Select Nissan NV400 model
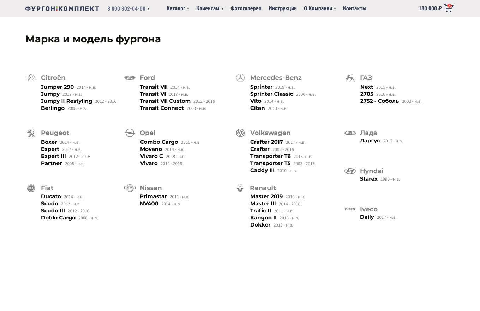The image size is (480, 311). [x=149, y=204]
